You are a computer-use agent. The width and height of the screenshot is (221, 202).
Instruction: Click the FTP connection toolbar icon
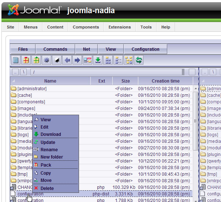87,60
